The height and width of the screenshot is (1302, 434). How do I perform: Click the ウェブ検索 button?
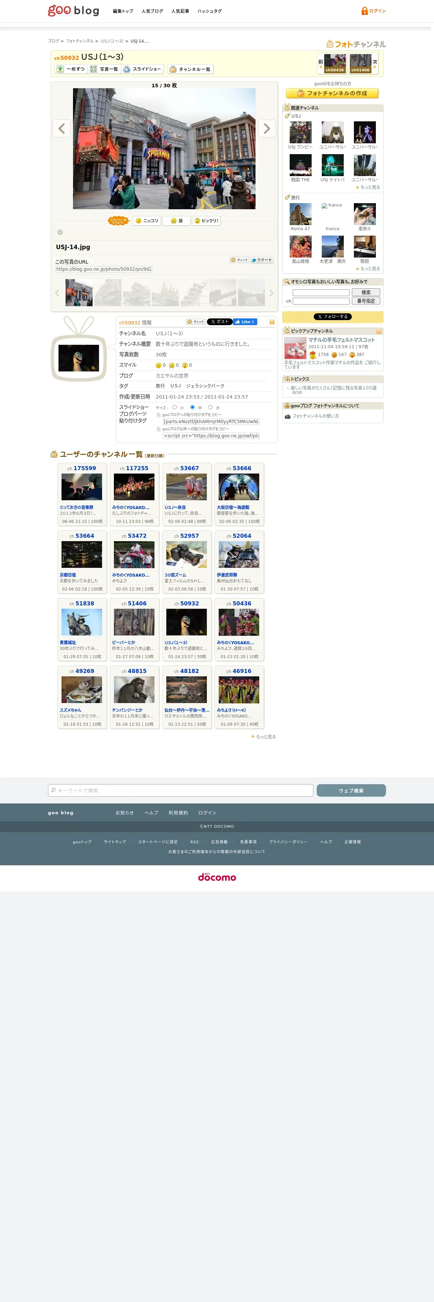point(351,791)
